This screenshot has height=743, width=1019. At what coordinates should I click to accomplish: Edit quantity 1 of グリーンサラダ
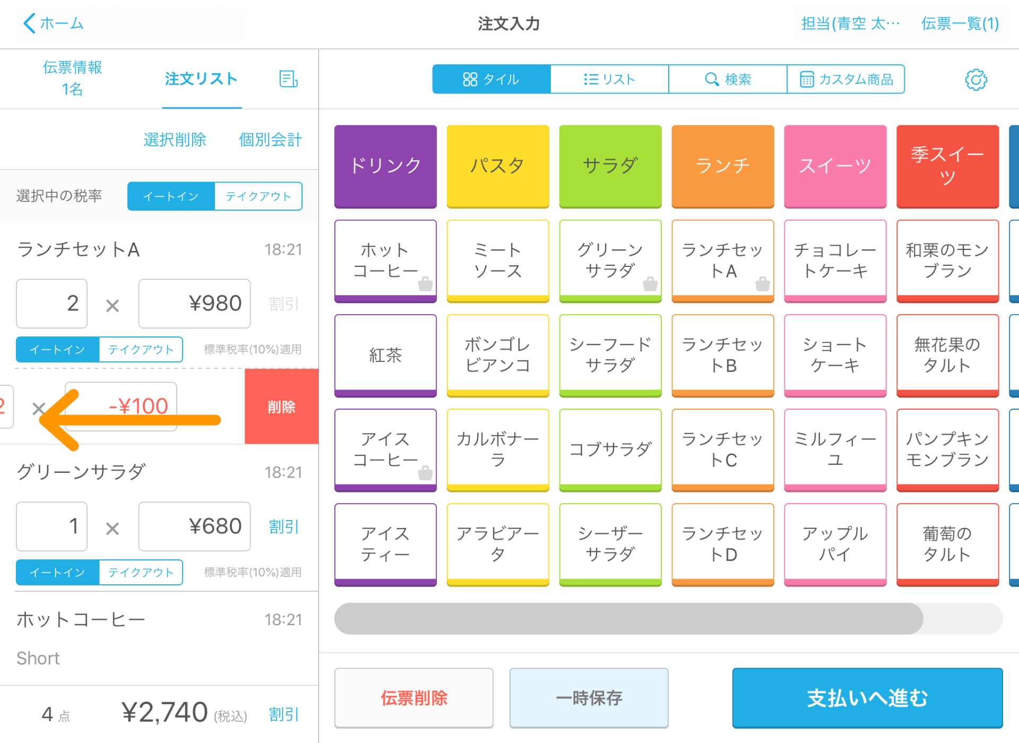pyautogui.click(x=51, y=526)
